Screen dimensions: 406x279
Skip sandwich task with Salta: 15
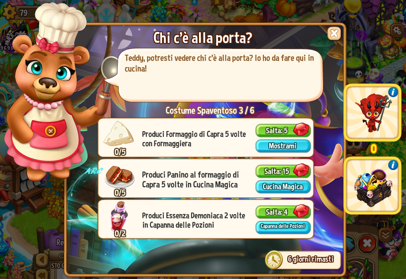point(283,171)
